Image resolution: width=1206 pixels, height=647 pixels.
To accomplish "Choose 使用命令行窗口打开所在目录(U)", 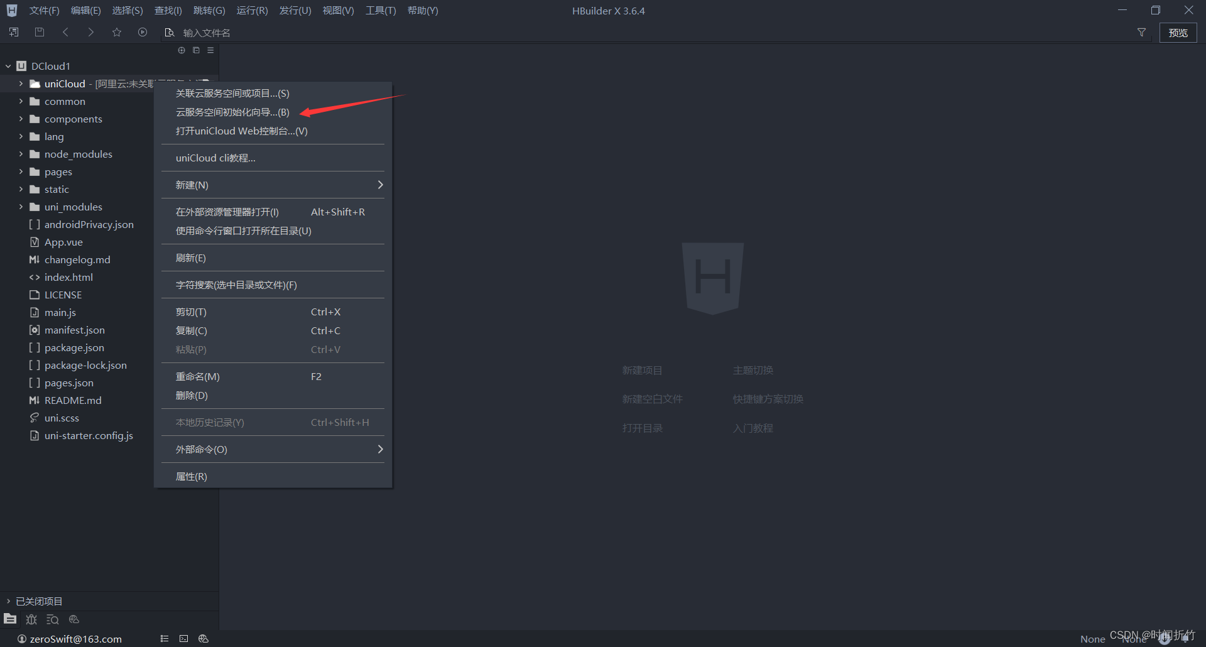I will (273, 231).
